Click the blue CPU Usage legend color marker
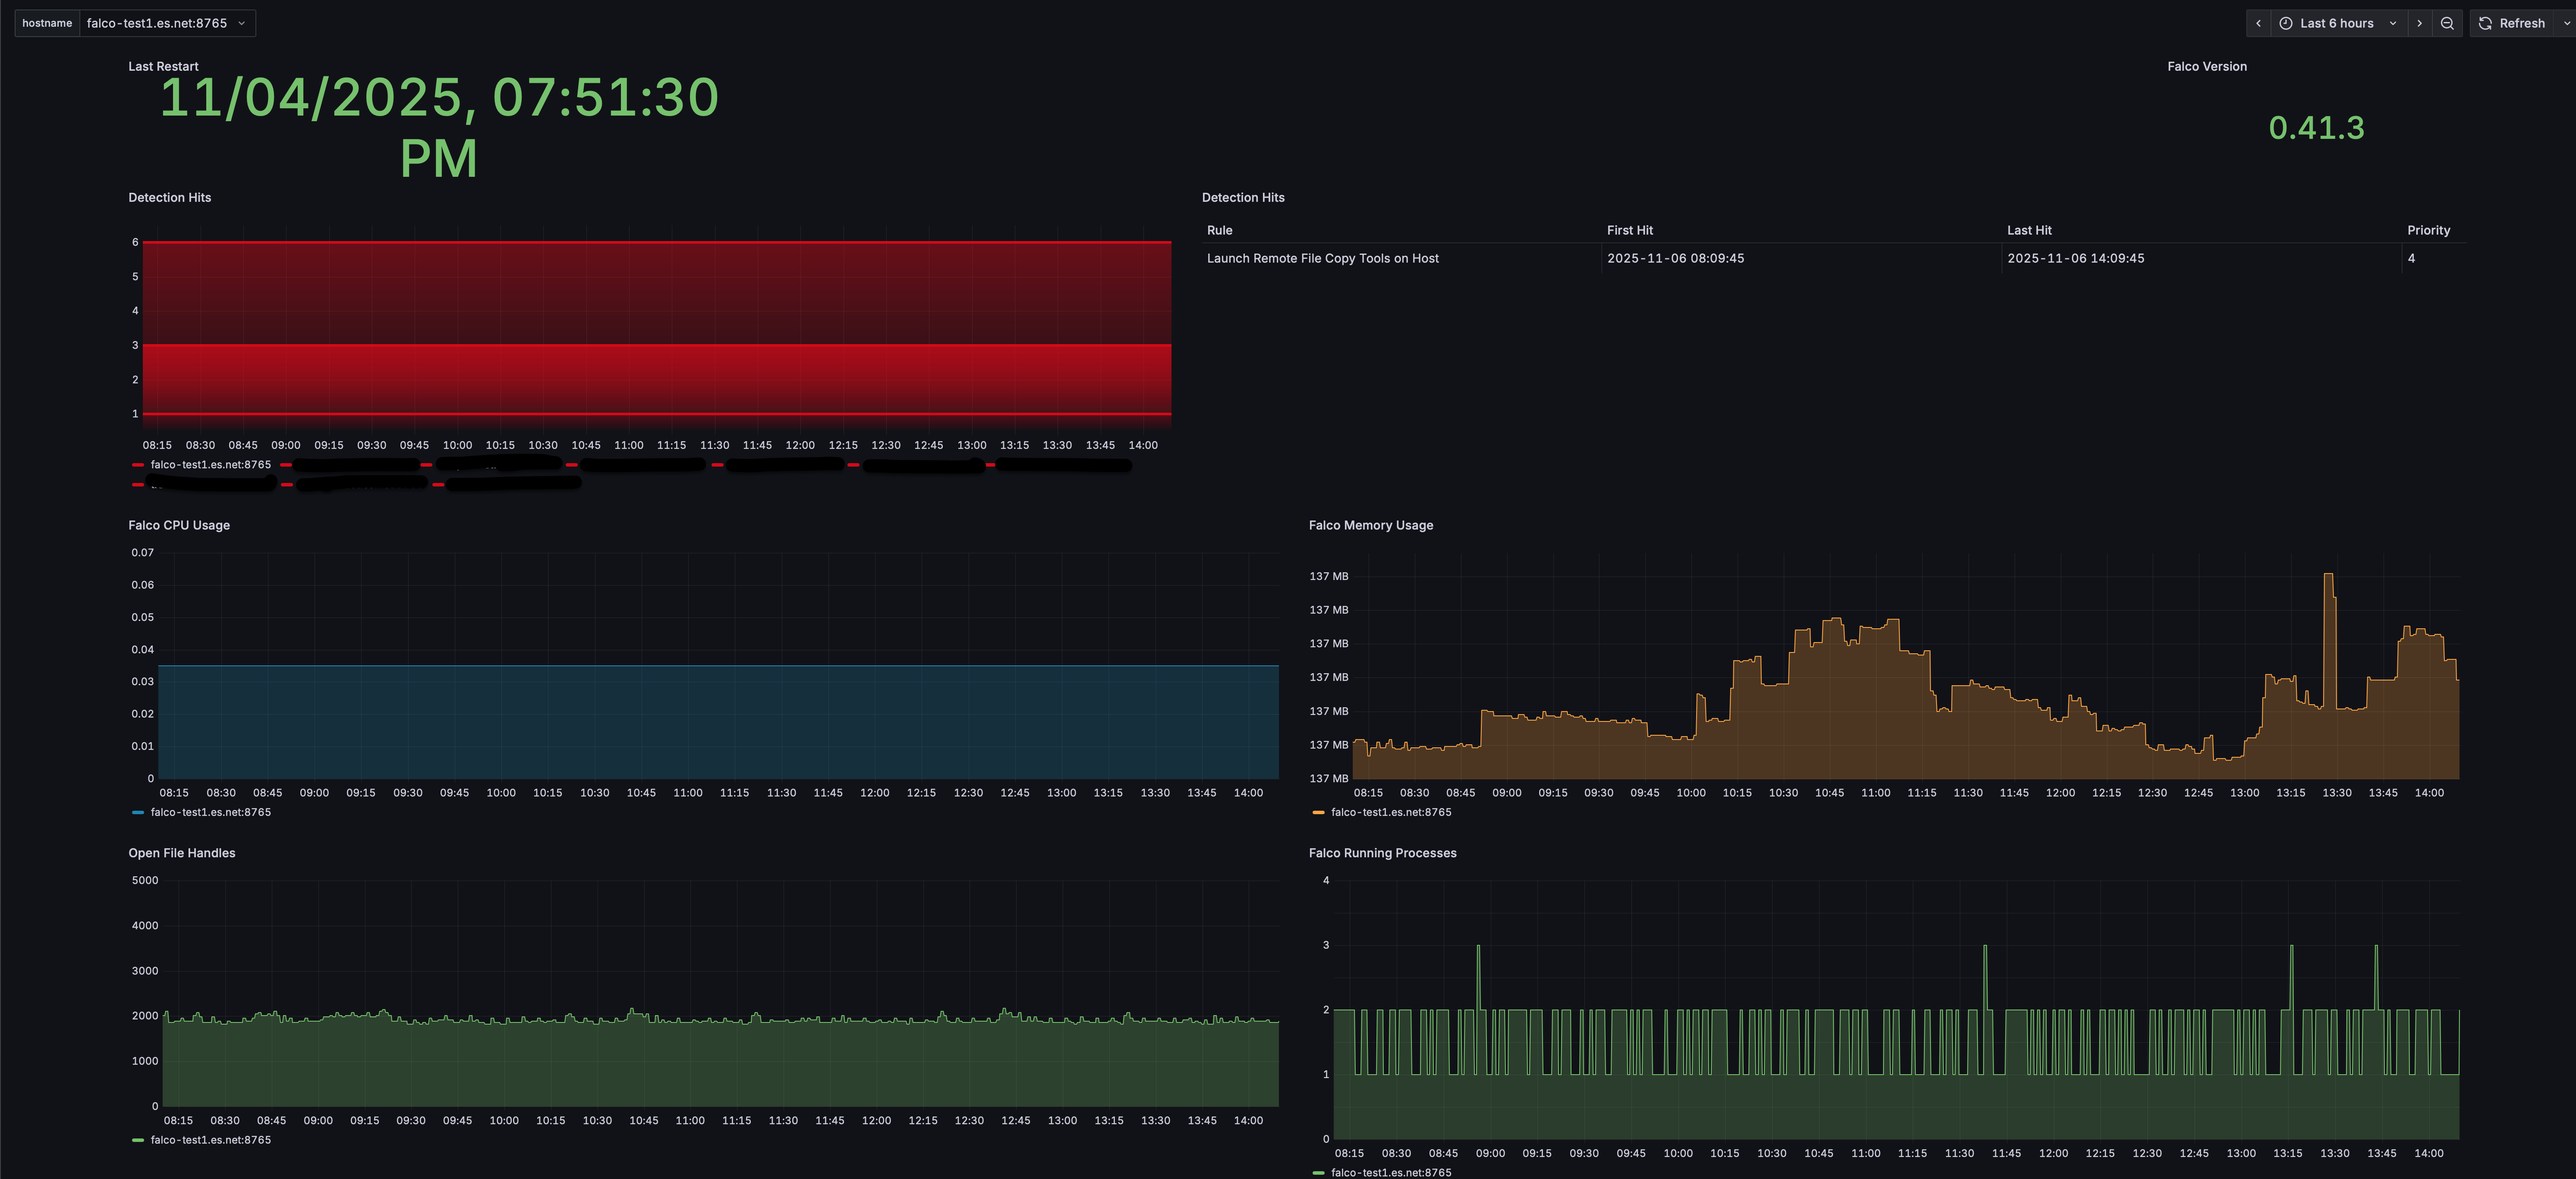Viewport: 2576px width, 1179px height. (x=138, y=812)
